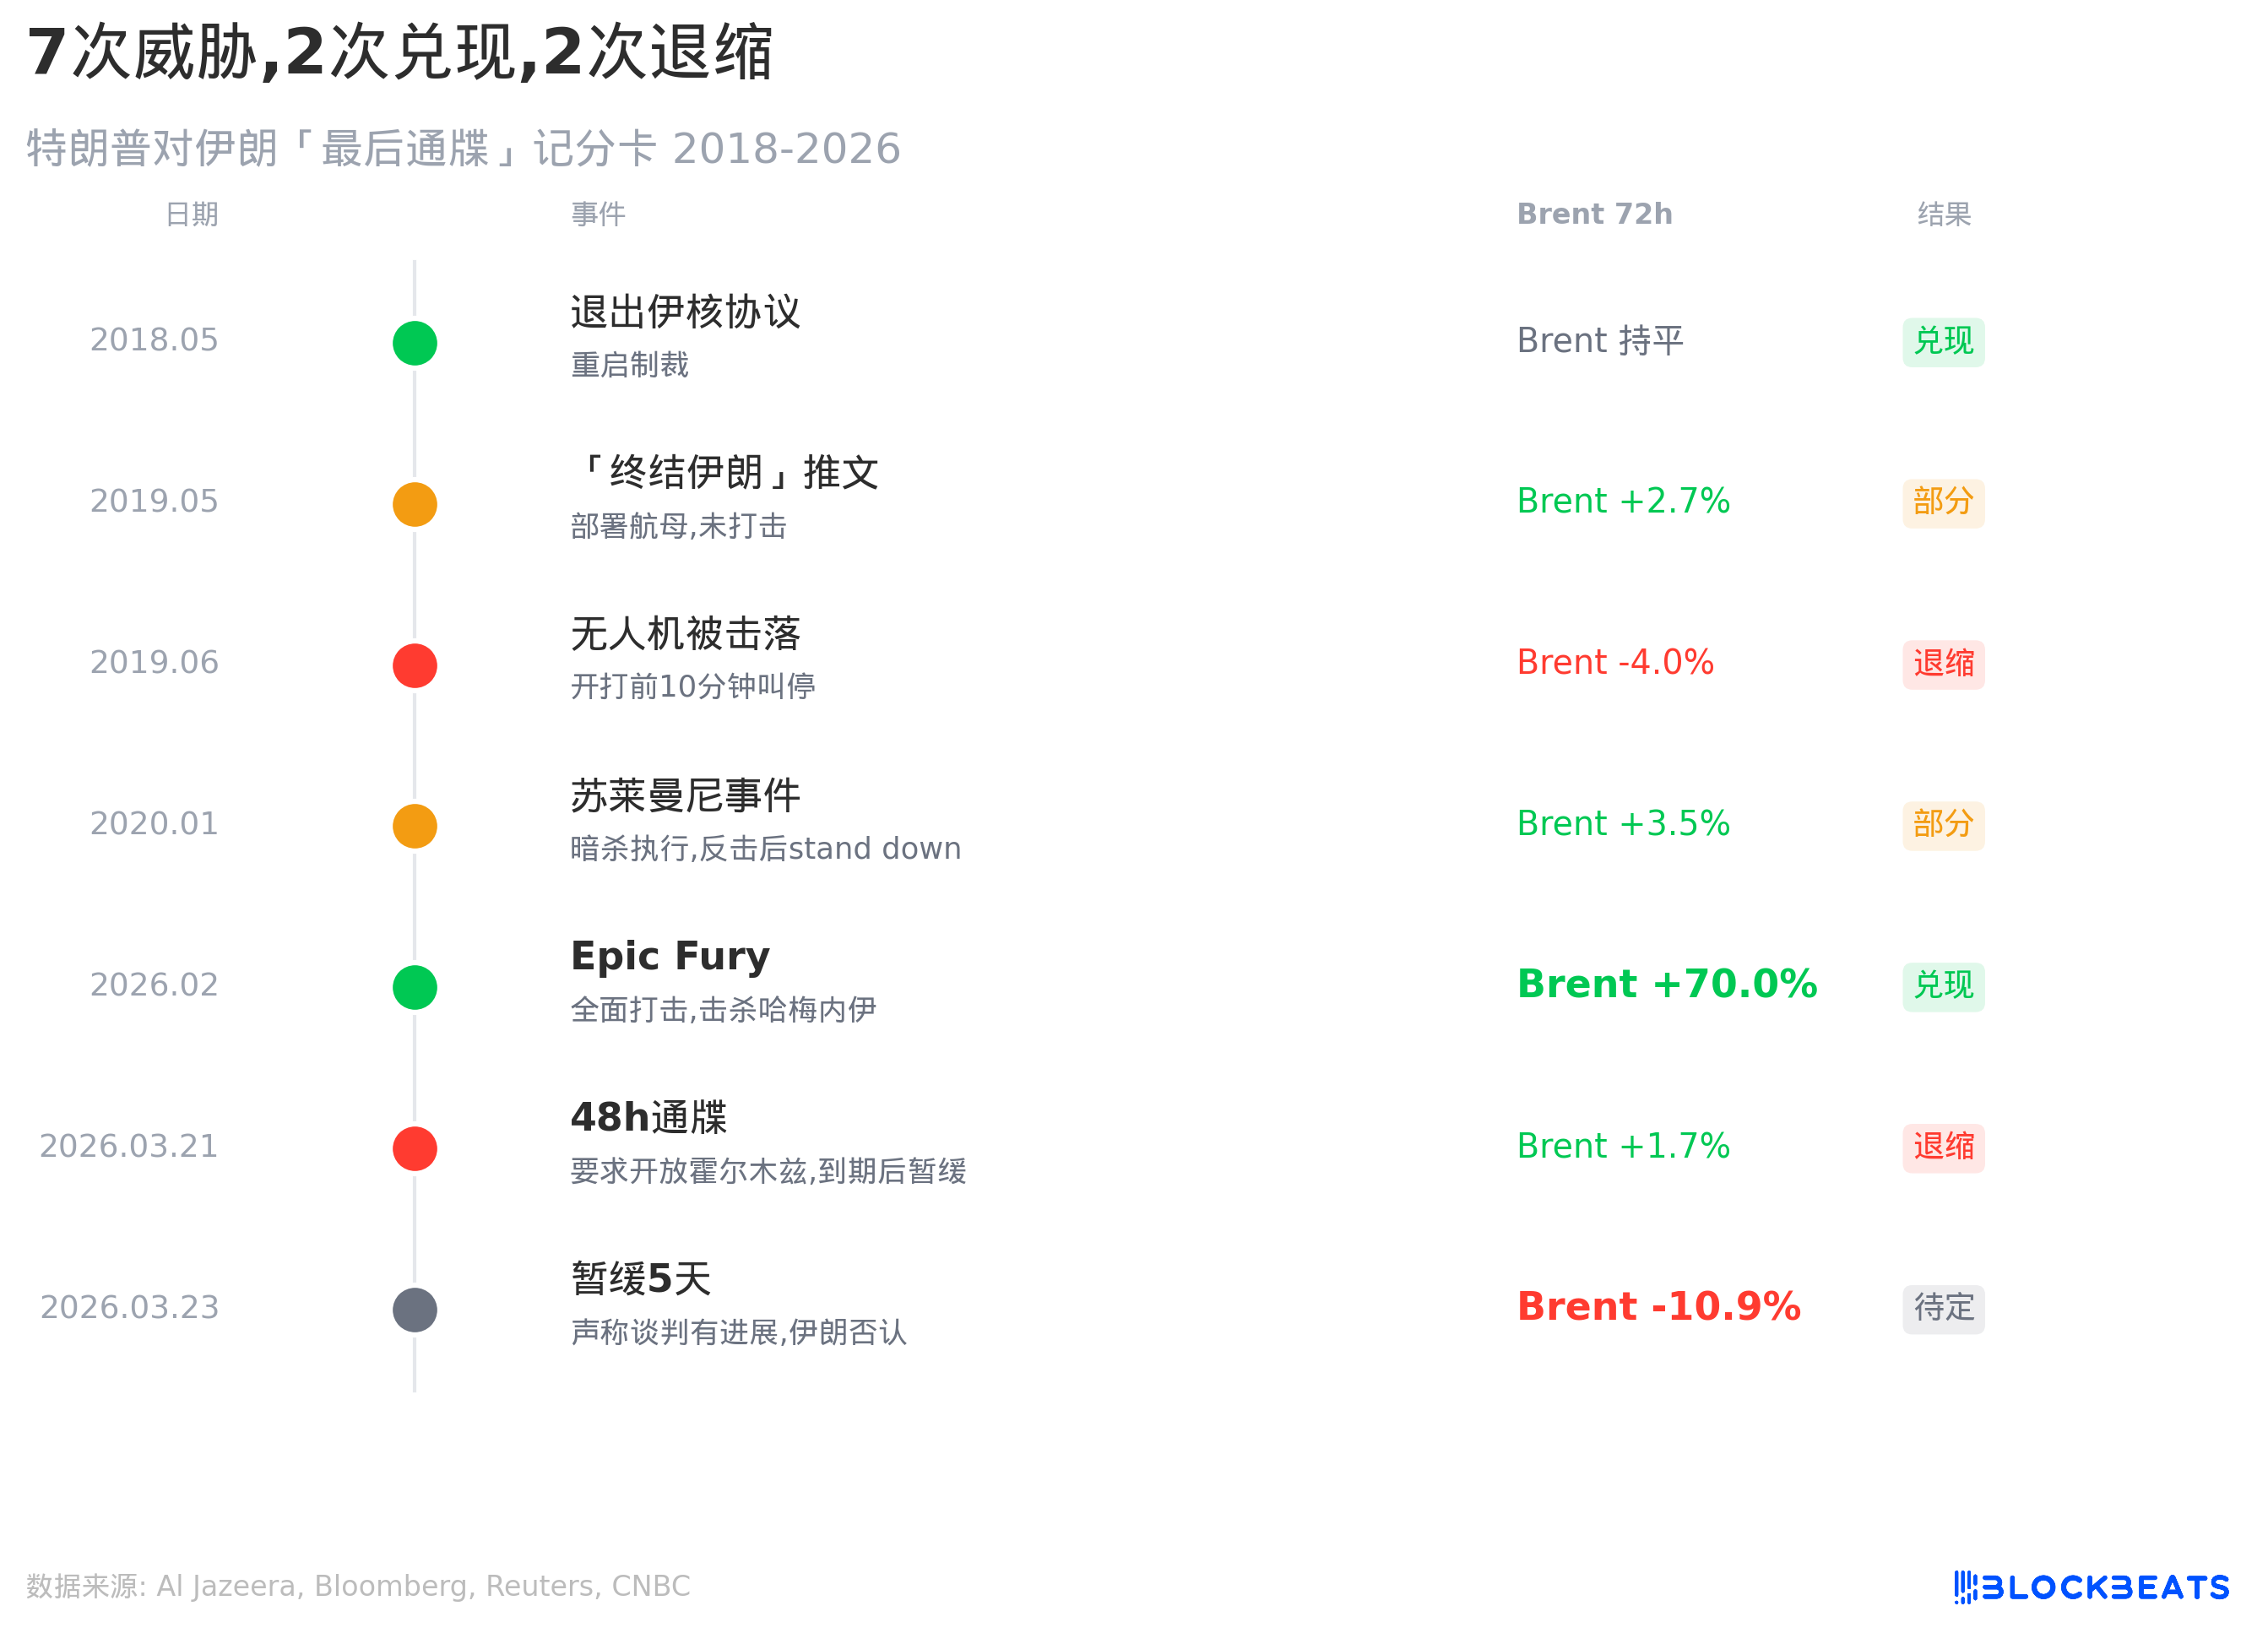The width and height of the screenshot is (2268, 1644).
Task: Select the 退缩 badge for 无人机被击落
Action: (x=1943, y=664)
